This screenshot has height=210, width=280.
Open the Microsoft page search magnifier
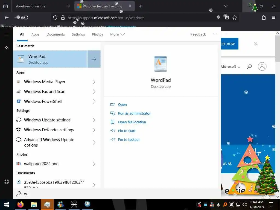tap(249, 67)
